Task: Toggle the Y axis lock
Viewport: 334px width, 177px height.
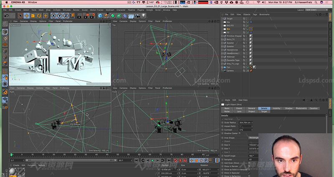Action: tap(60, 16)
